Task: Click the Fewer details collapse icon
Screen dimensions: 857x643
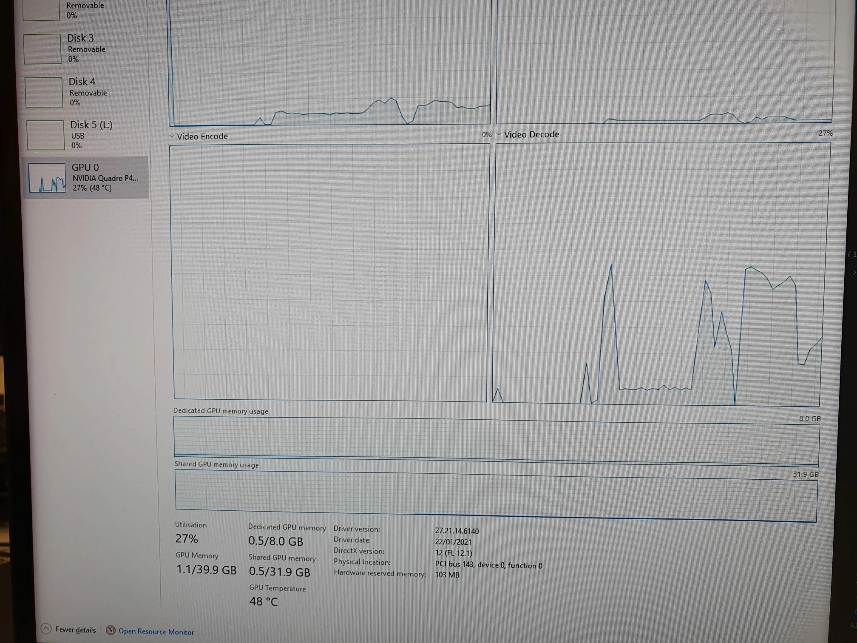Action: (x=46, y=629)
